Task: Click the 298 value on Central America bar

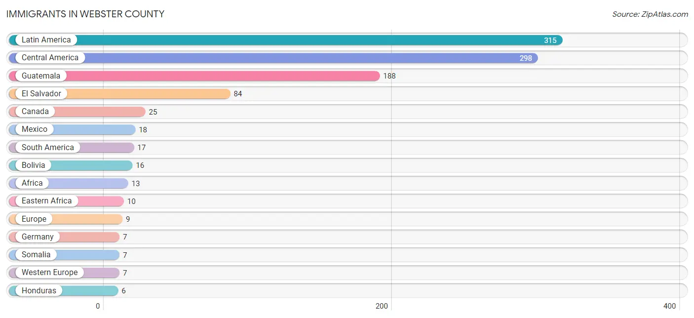Action: (526, 58)
